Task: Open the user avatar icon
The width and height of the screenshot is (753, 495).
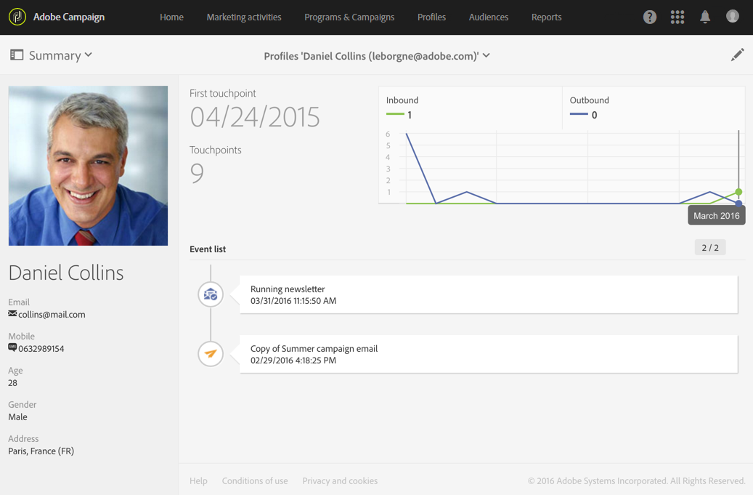Action: pyautogui.click(x=733, y=17)
